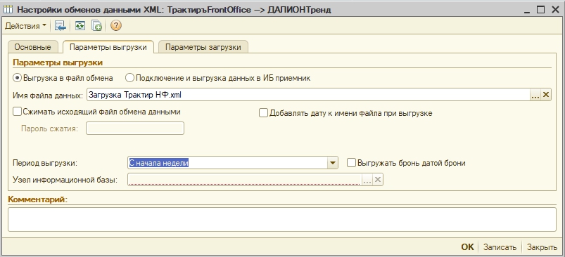
Task: Click the OK button
Action: coord(467,247)
